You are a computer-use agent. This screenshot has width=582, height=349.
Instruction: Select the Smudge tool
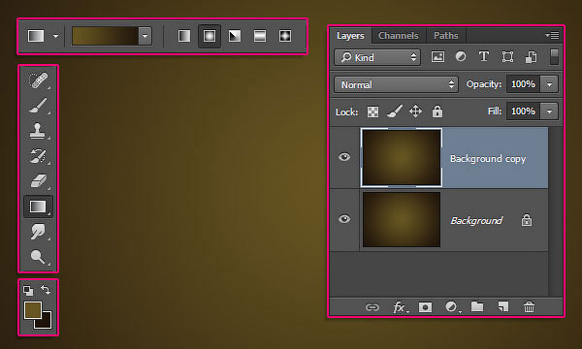pos(38,232)
